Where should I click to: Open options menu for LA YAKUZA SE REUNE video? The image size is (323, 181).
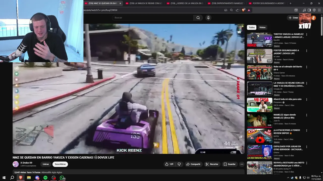click(307, 83)
